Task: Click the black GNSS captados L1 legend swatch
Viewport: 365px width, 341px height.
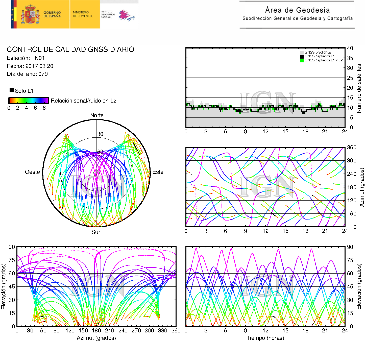Action: click(302, 57)
